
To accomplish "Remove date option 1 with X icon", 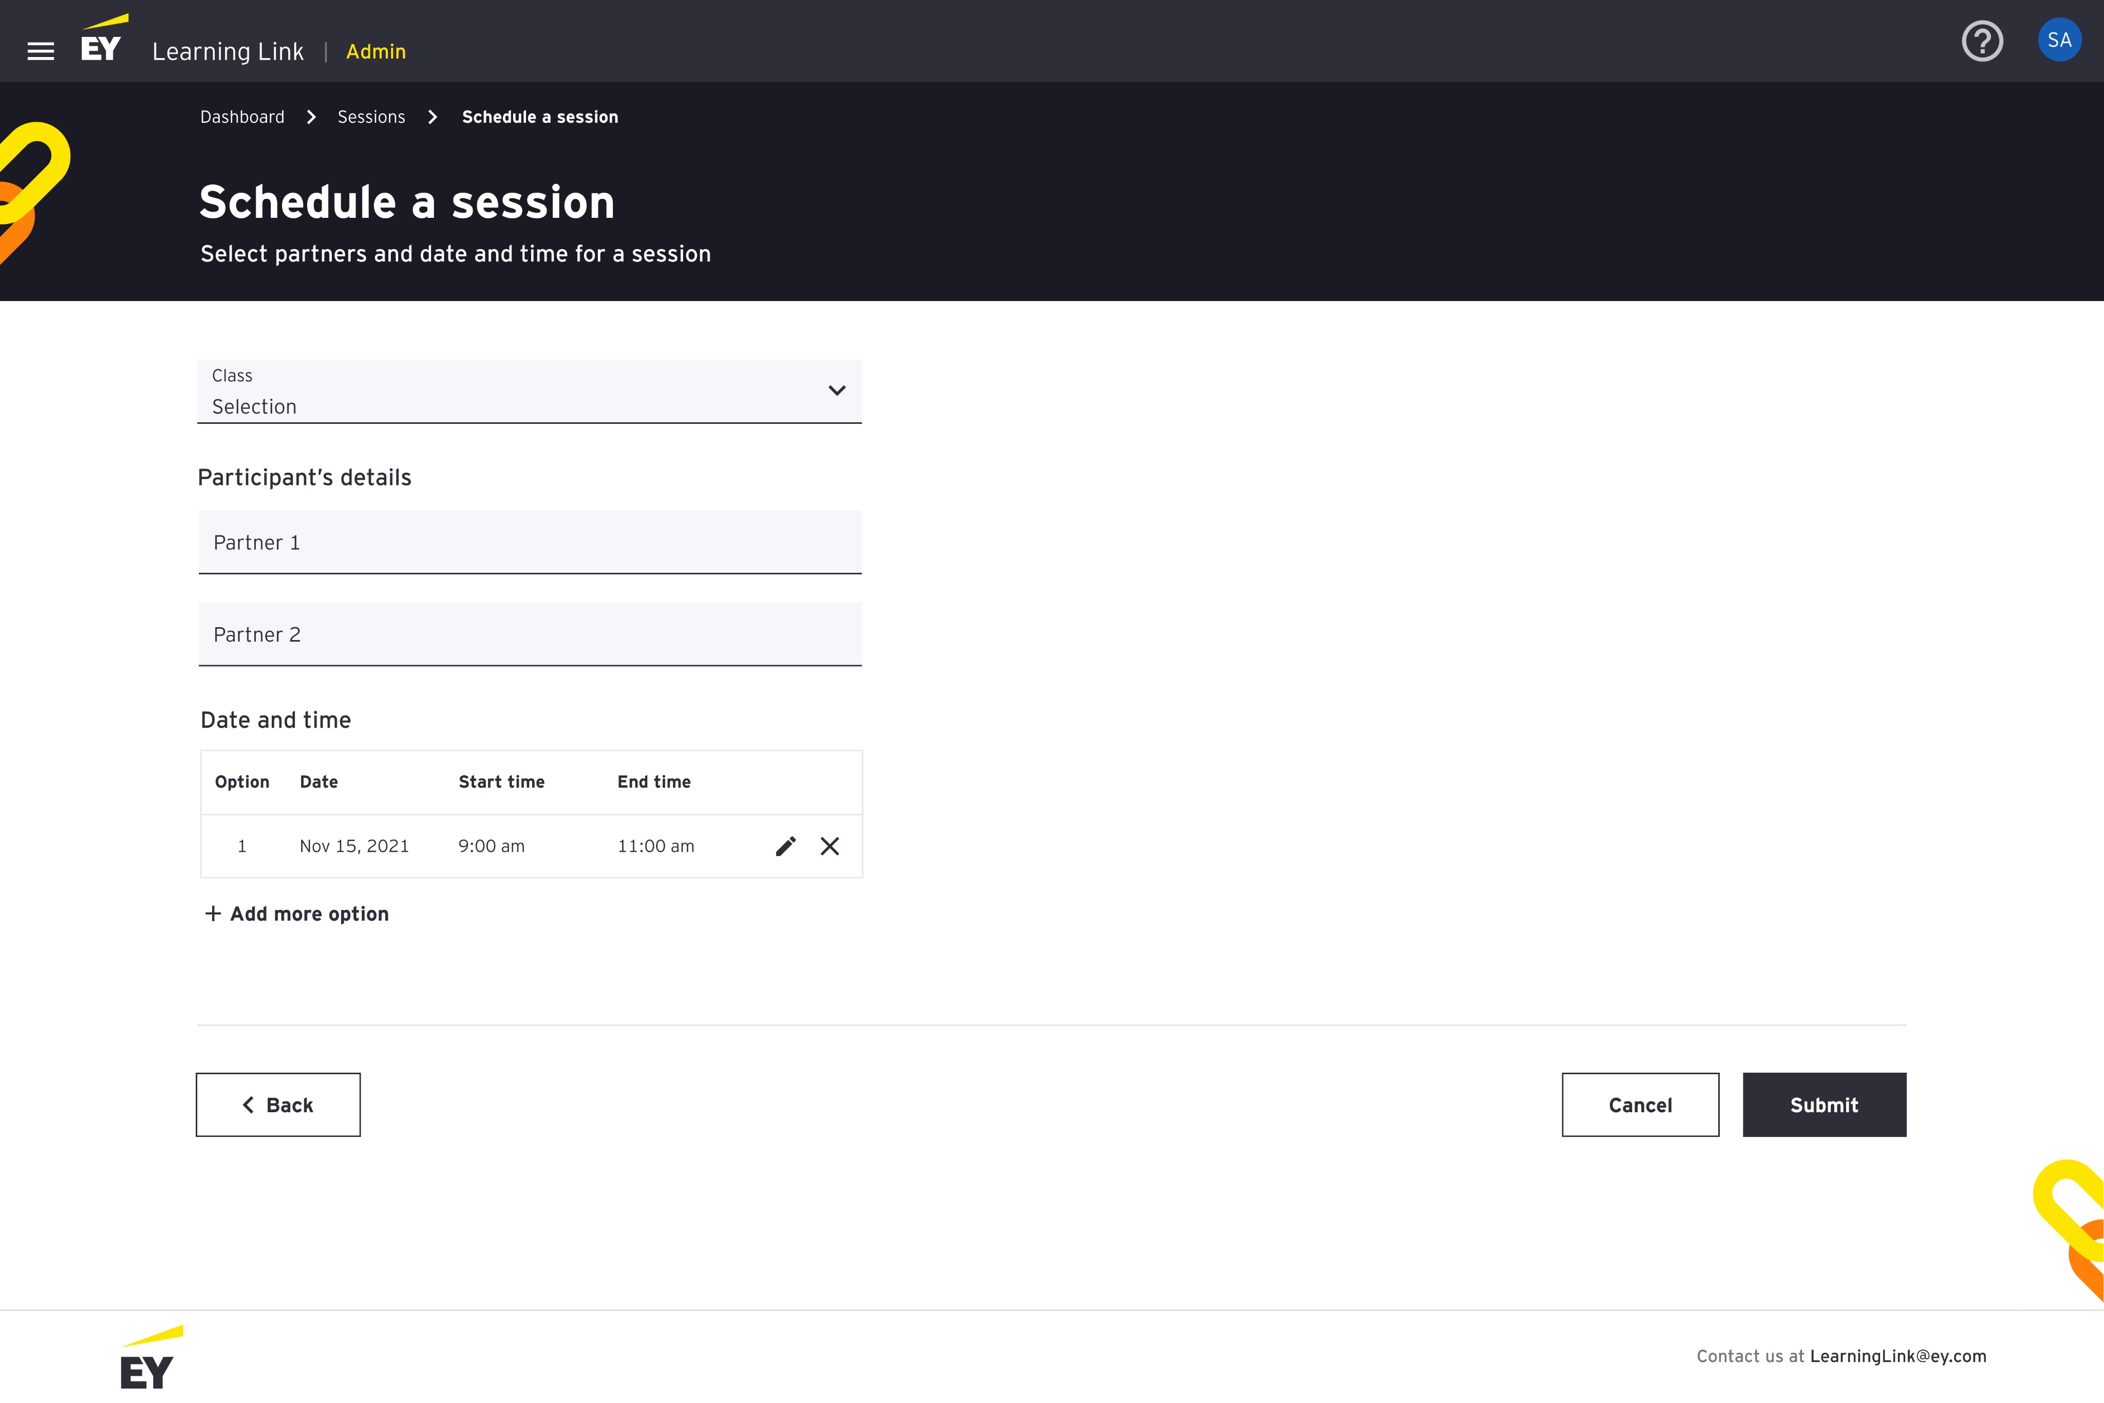I will click(830, 847).
